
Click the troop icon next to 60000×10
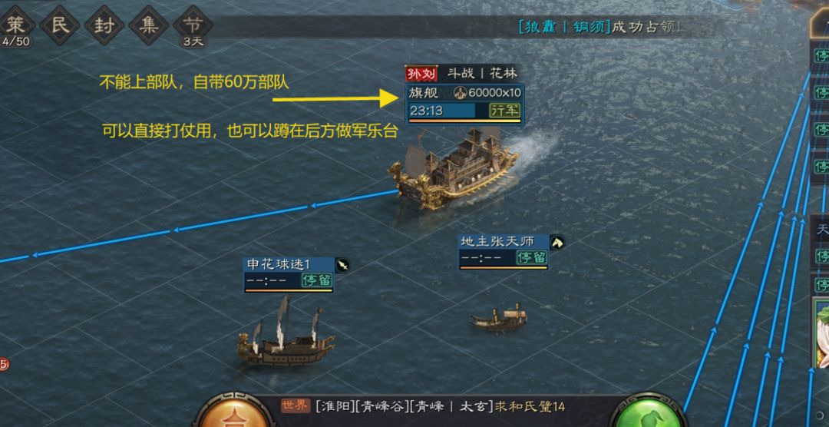coord(460,93)
